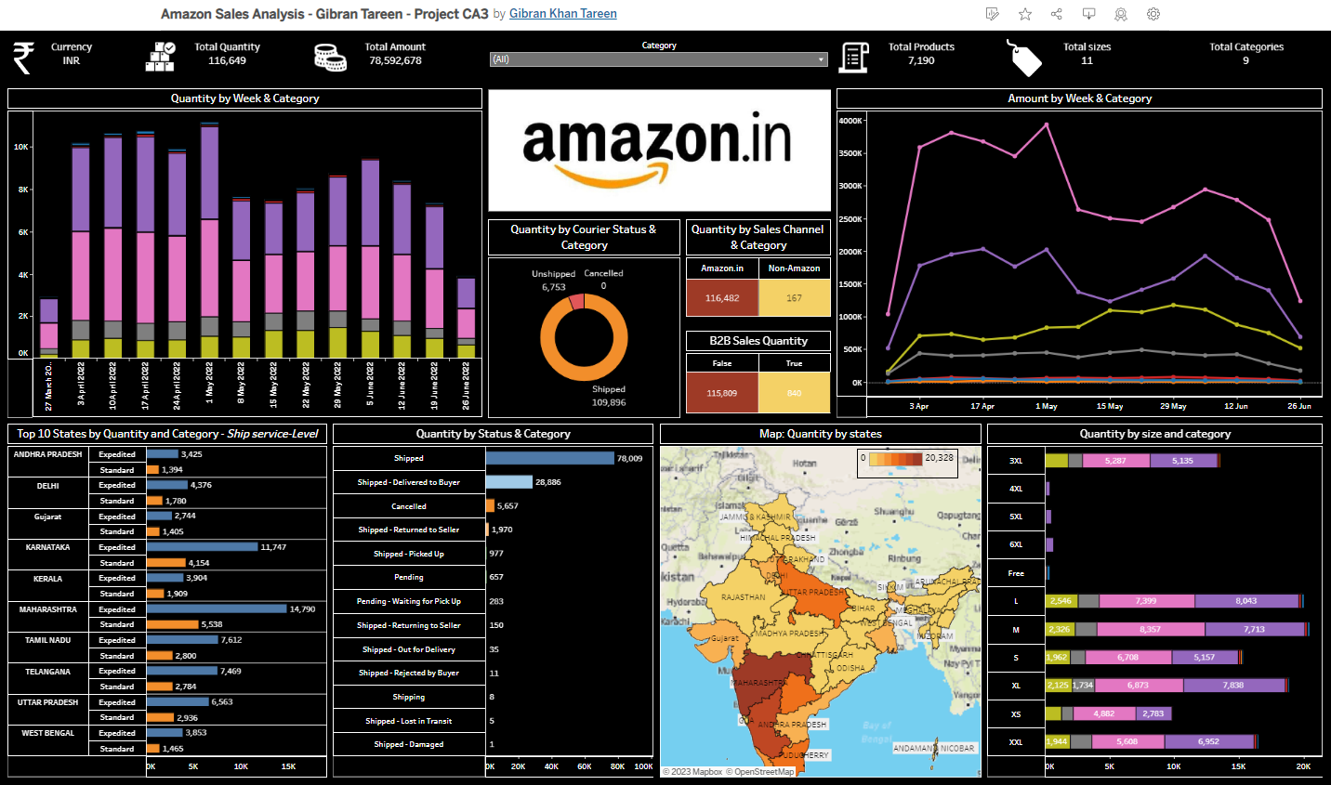Viewport: 1331px width, 785px height.
Task: Click the award badge icon
Action: [x=1120, y=14]
